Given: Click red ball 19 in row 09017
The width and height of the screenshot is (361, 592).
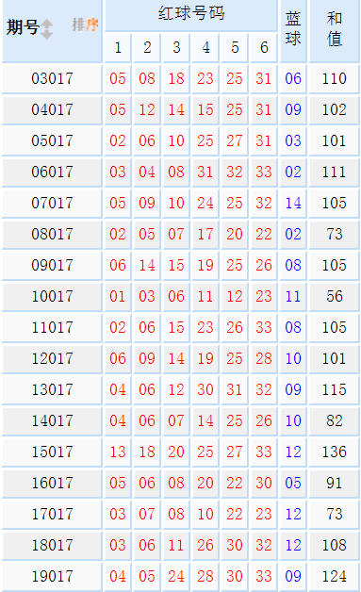Looking at the screenshot, I should tap(205, 266).
